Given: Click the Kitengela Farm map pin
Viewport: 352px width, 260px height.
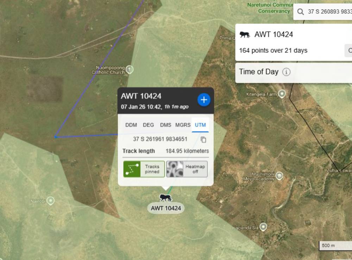Looking at the screenshot, I should point(282,94).
